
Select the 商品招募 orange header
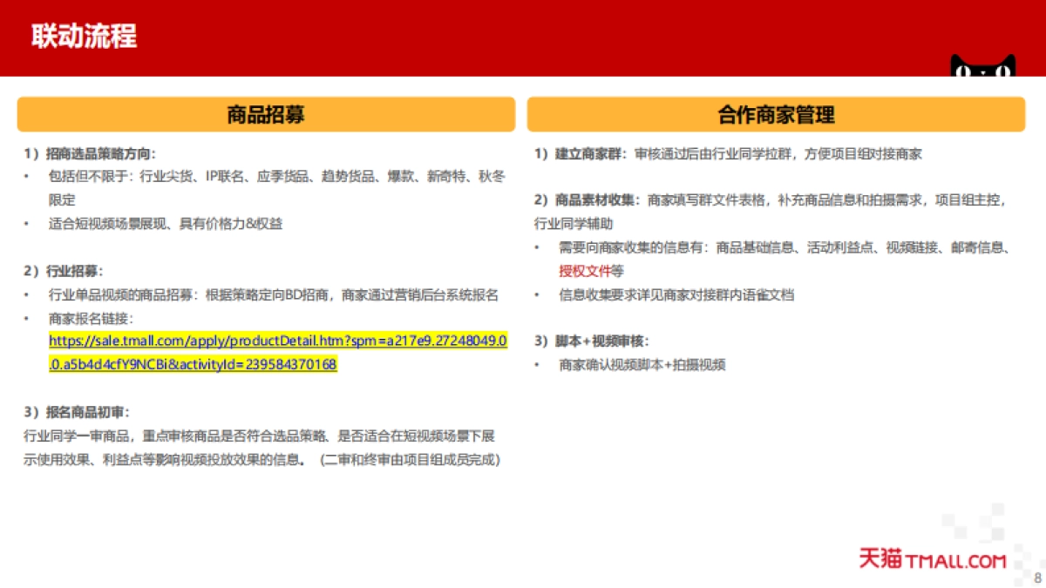tap(266, 114)
